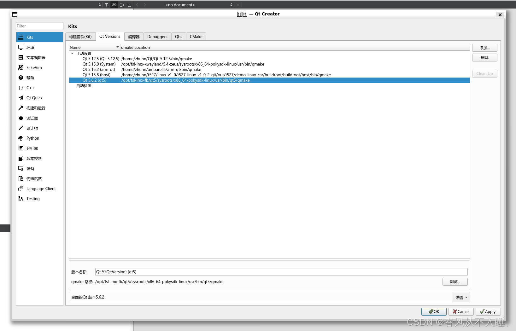
Task: Open the C++ settings category
Action: click(39, 88)
